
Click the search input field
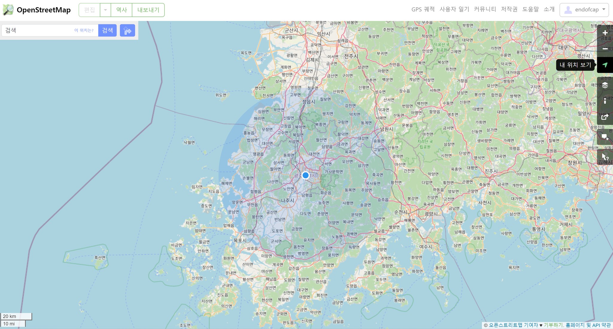(x=37, y=30)
